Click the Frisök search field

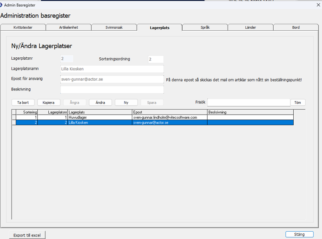coord(249,102)
